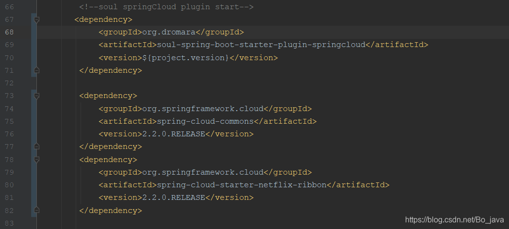
Task: Collapse fold marker at line 77
Action: (37, 147)
